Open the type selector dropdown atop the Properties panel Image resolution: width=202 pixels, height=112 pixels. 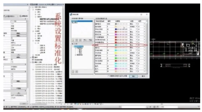pyautogui.click(x=28, y=10)
